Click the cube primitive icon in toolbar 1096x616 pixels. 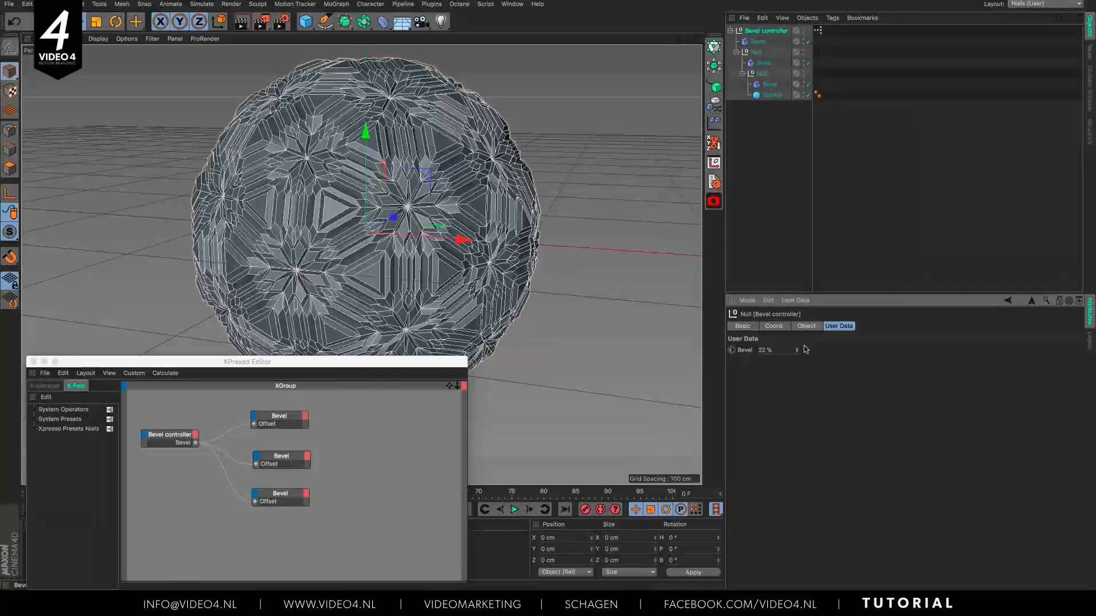click(x=306, y=22)
